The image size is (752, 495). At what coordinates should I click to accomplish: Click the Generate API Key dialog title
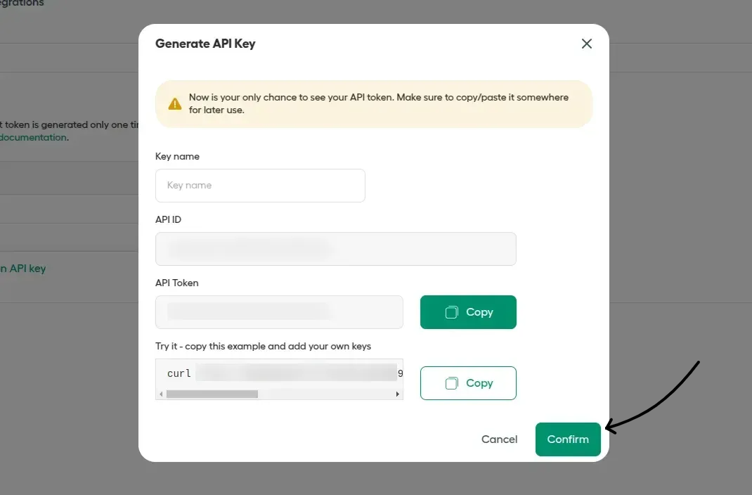(x=205, y=44)
